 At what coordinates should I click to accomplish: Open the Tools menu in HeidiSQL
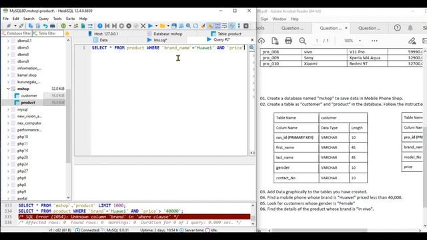57,19
